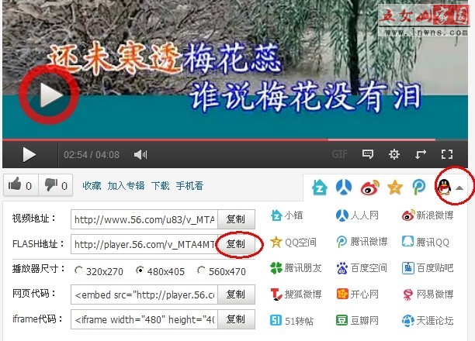Share to 腾讯QQ in share list
The image size is (475, 341).
tap(425, 242)
